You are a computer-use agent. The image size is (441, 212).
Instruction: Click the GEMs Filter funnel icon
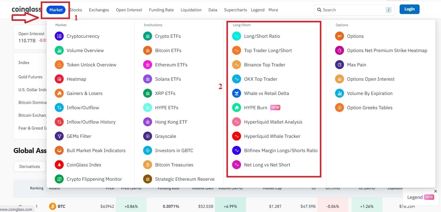point(59,136)
